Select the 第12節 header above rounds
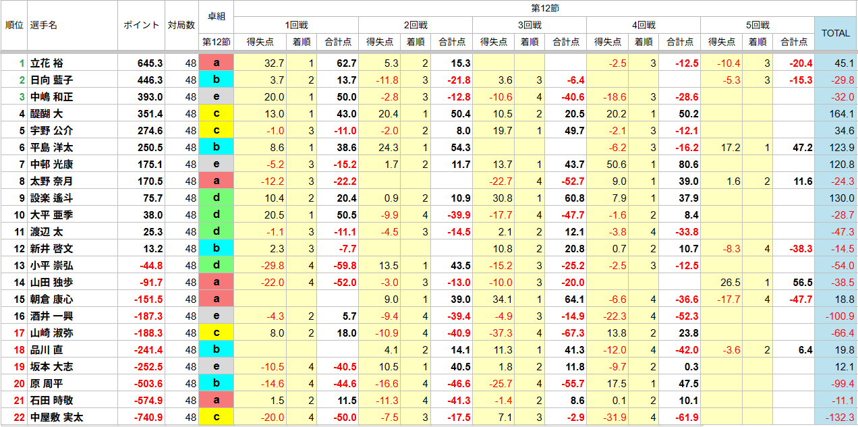 [x=545, y=8]
